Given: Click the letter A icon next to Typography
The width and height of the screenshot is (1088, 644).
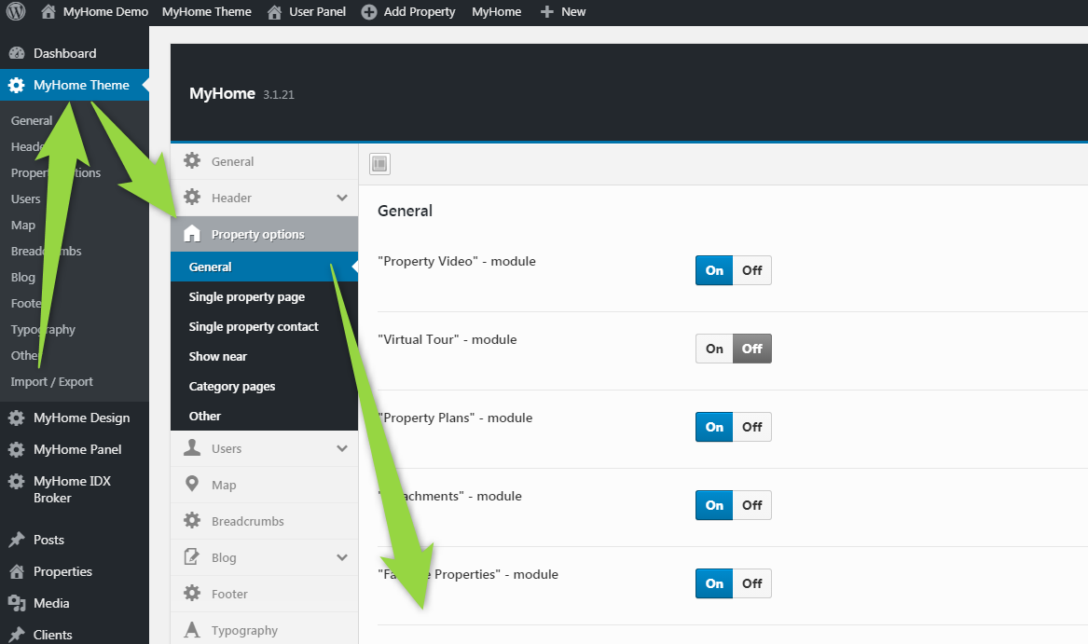Looking at the screenshot, I should point(192,629).
